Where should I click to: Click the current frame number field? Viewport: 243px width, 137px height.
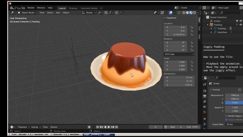coord(155,127)
